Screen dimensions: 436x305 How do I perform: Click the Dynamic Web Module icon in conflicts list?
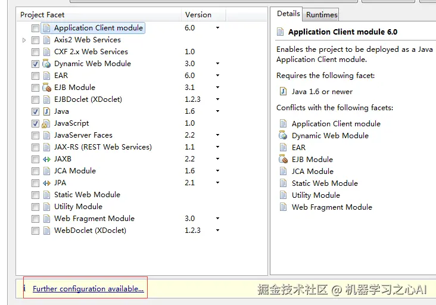[283, 135]
